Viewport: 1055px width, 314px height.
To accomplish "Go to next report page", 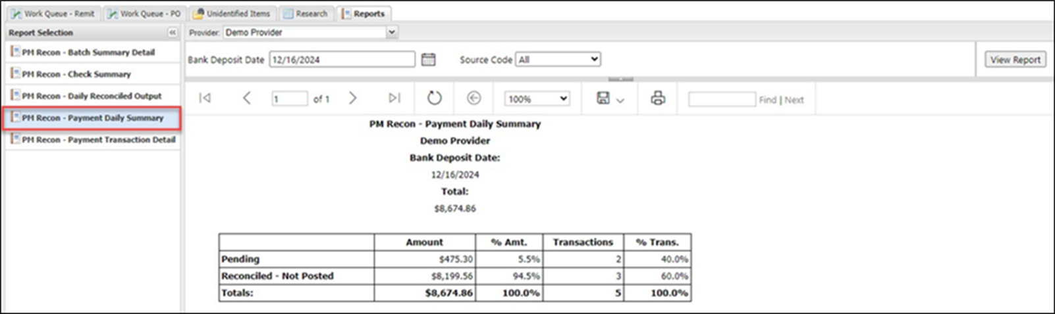I will click(352, 99).
